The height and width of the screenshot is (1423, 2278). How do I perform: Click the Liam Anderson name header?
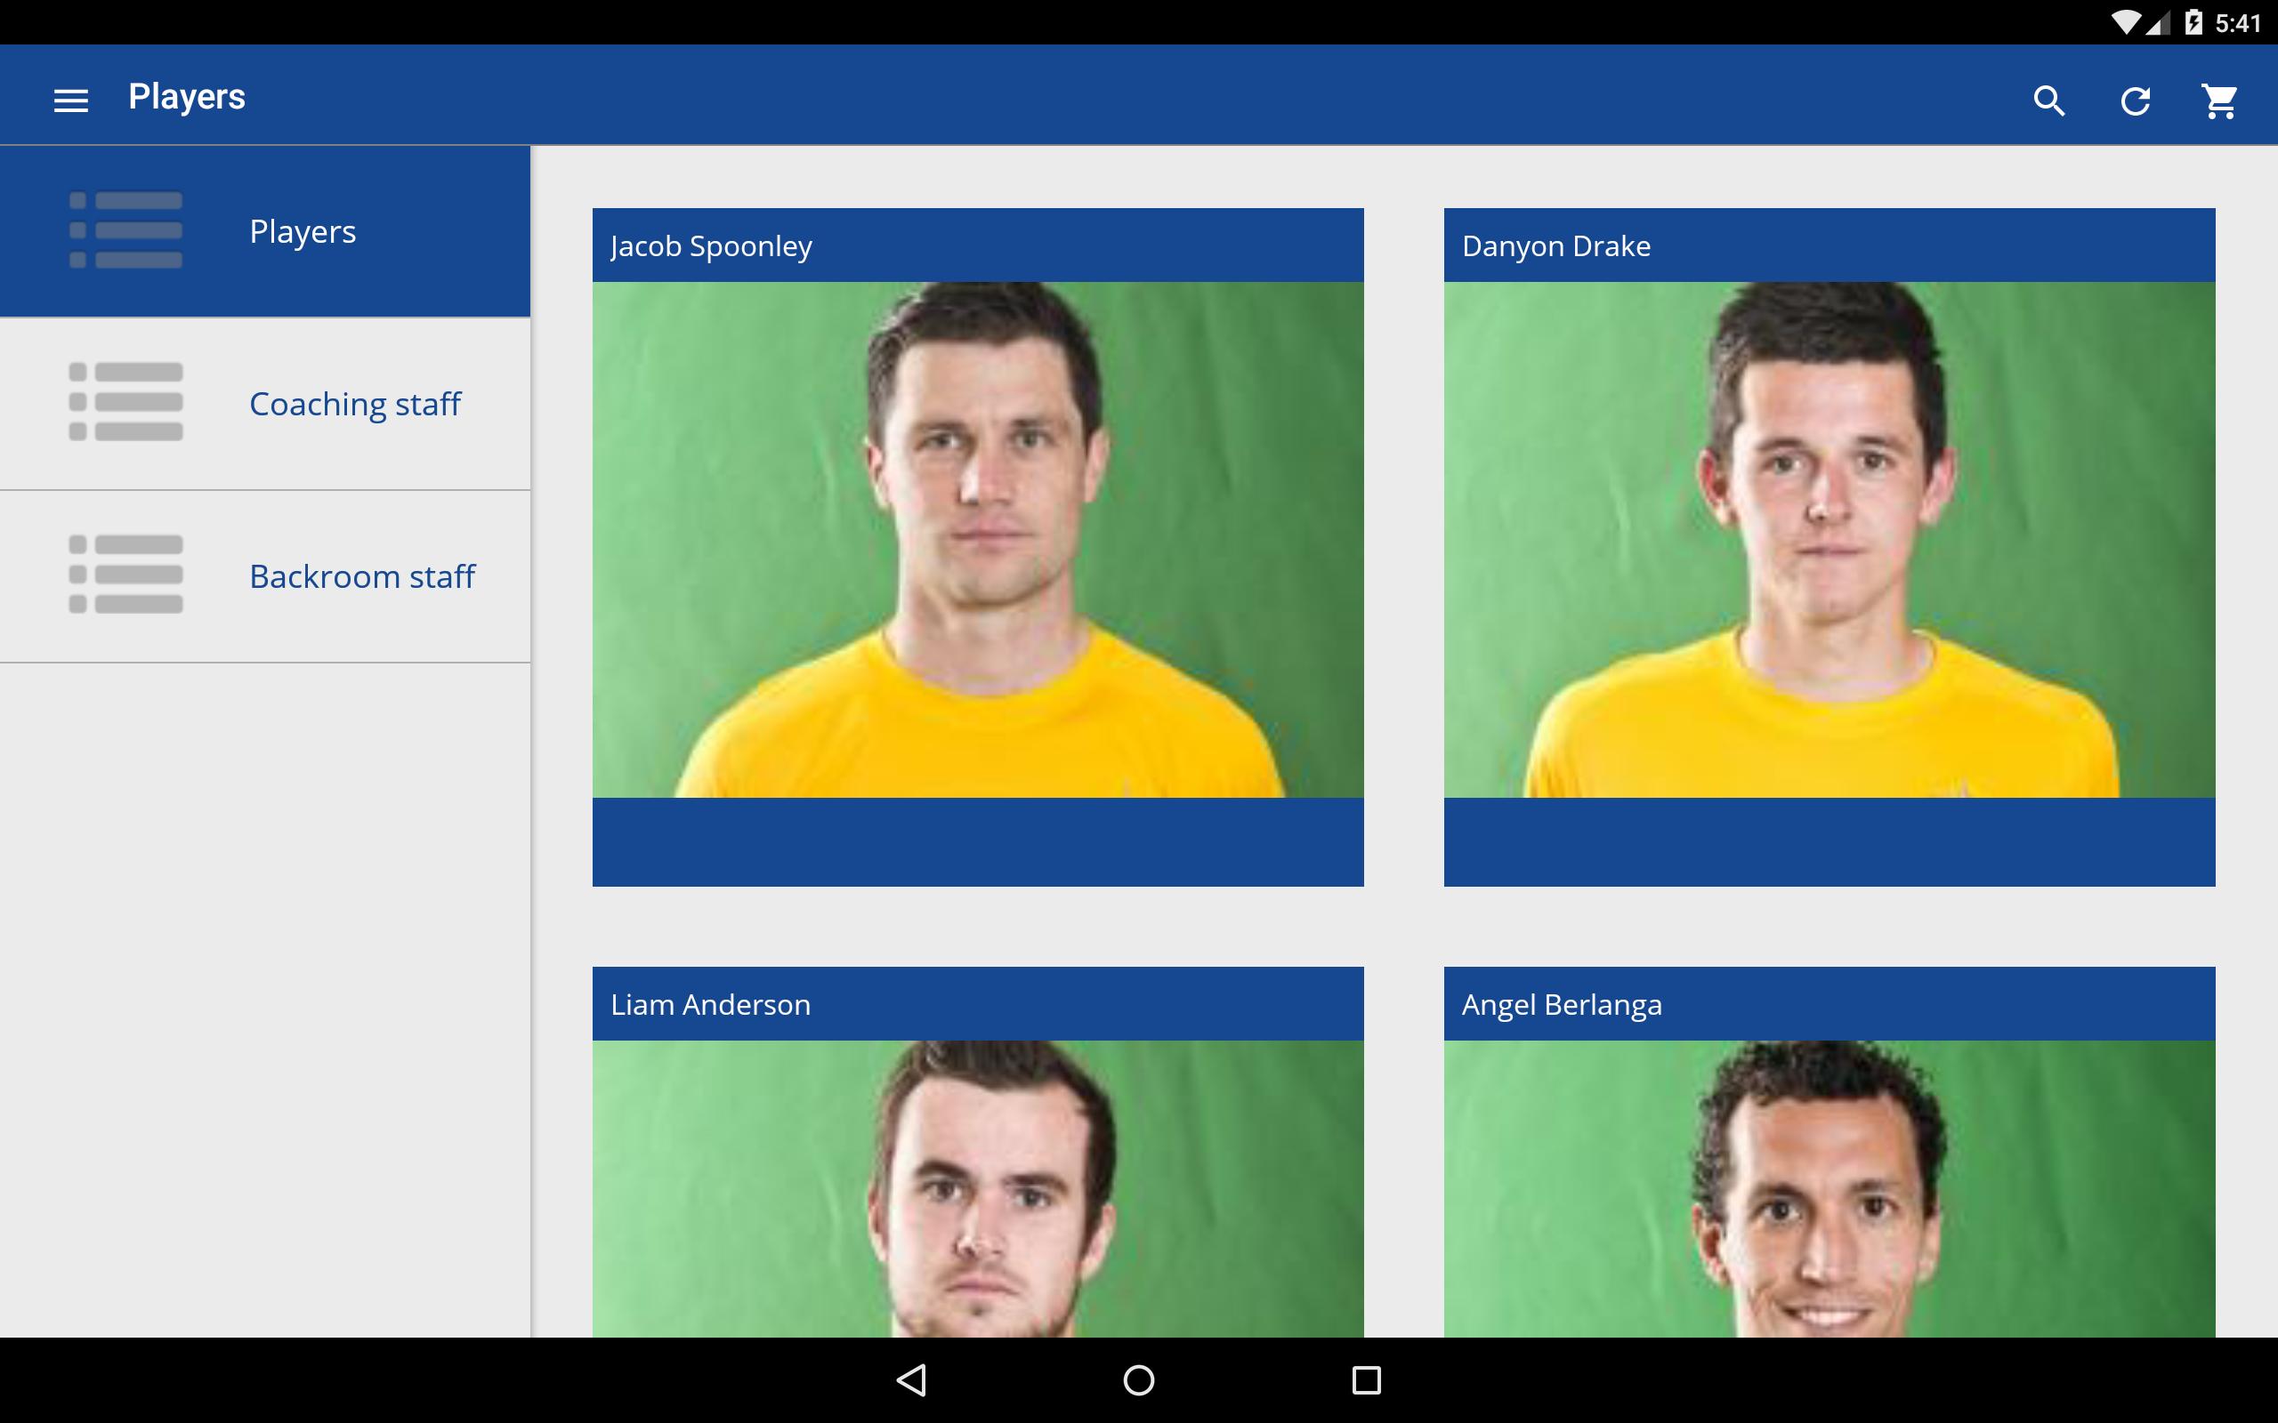click(x=977, y=1003)
